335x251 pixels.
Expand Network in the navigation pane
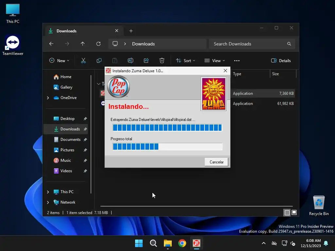point(48,202)
